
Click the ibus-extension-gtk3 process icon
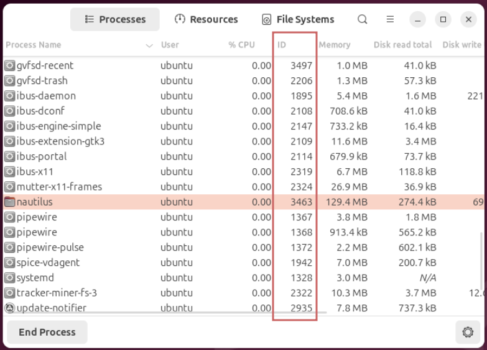click(9, 141)
